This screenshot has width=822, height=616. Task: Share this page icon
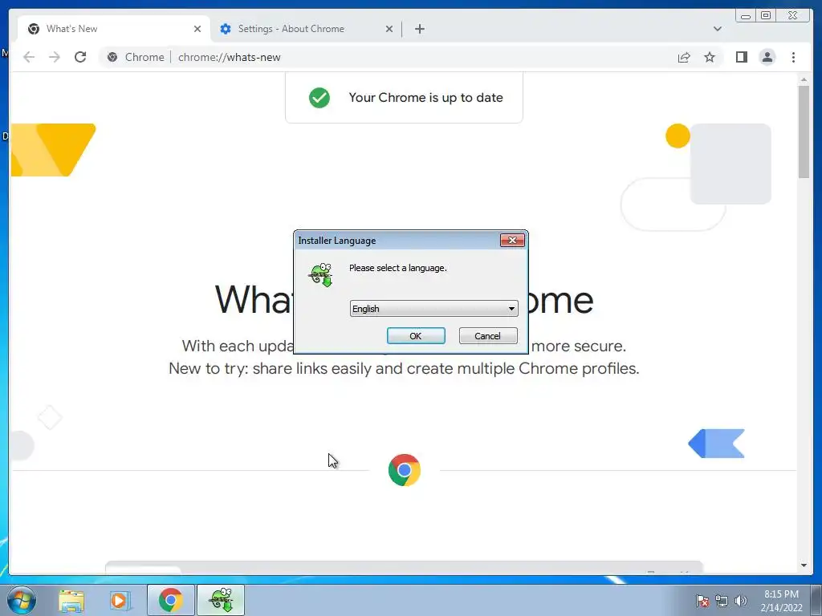click(684, 57)
